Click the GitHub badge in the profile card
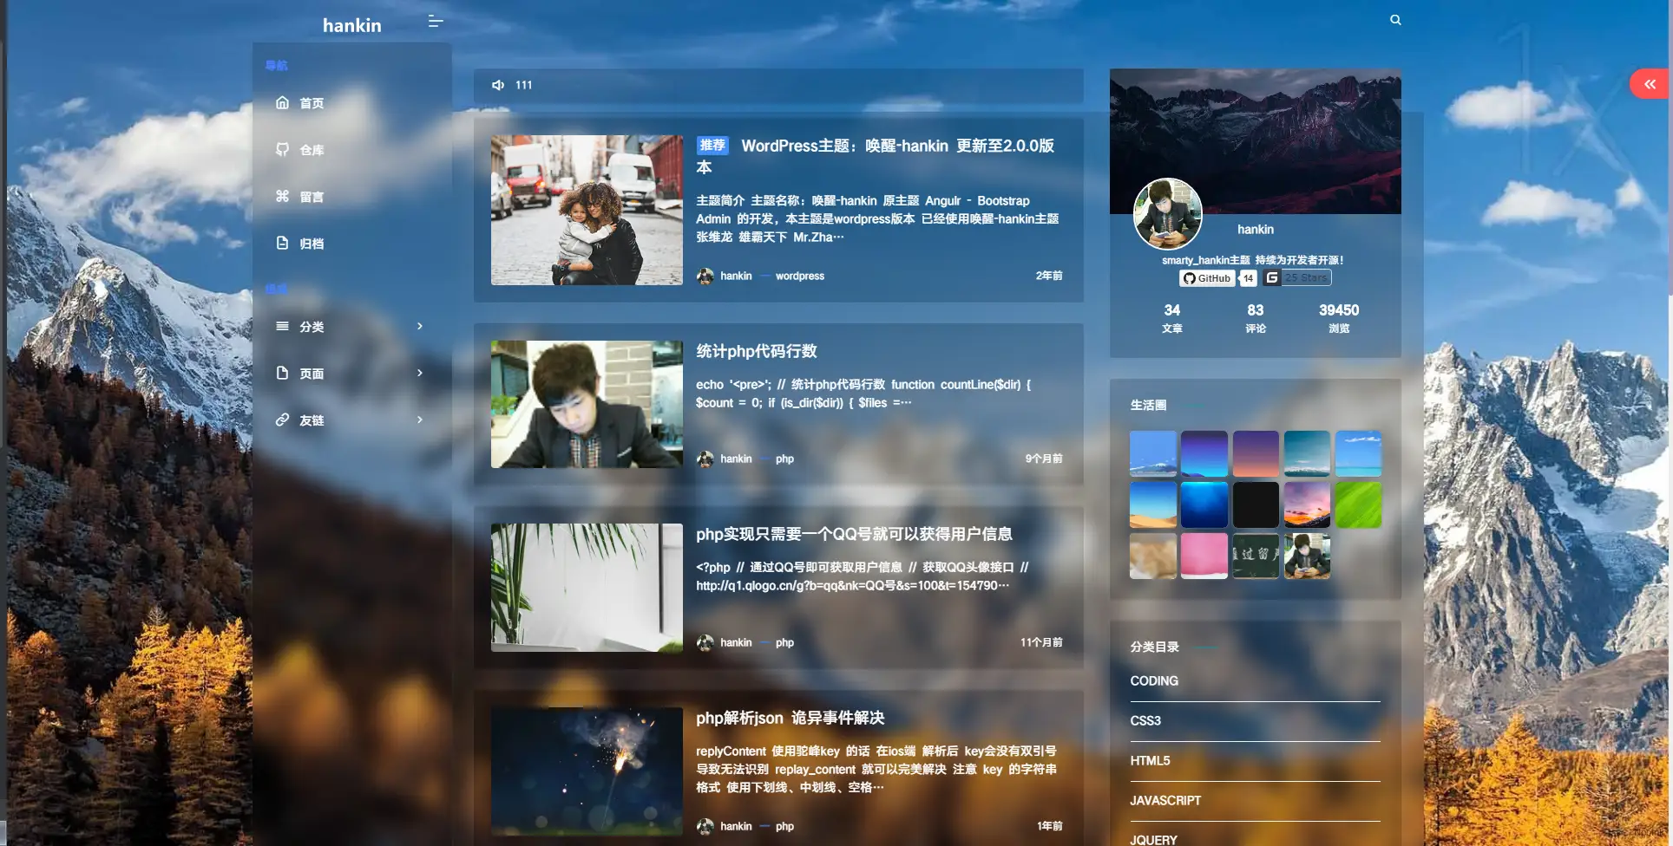The image size is (1673, 846). point(1206,277)
